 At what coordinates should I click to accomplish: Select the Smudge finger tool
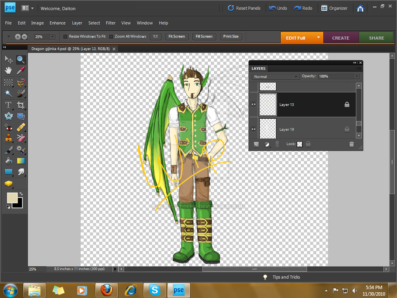(20, 172)
